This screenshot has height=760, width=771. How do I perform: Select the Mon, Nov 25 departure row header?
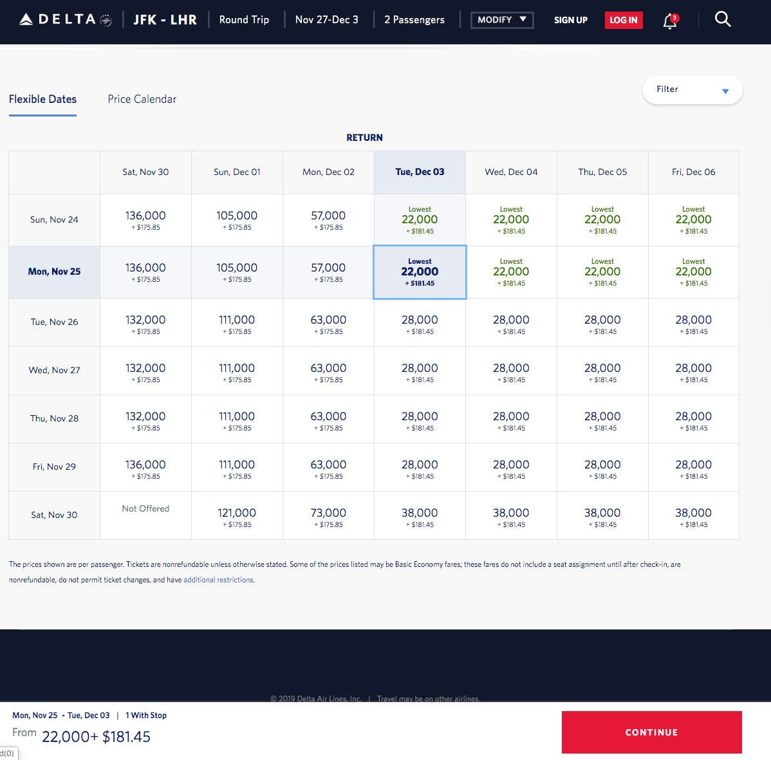pyautogui.click(x=54, y=272)
